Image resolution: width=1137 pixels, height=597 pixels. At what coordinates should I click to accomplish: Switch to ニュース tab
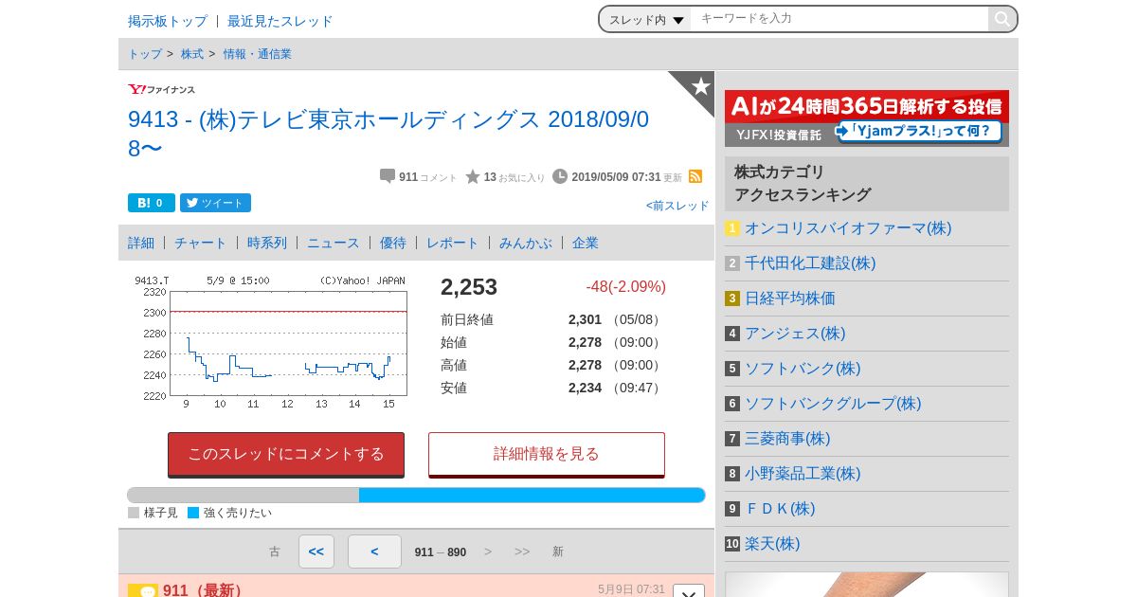tap(334, 243)
